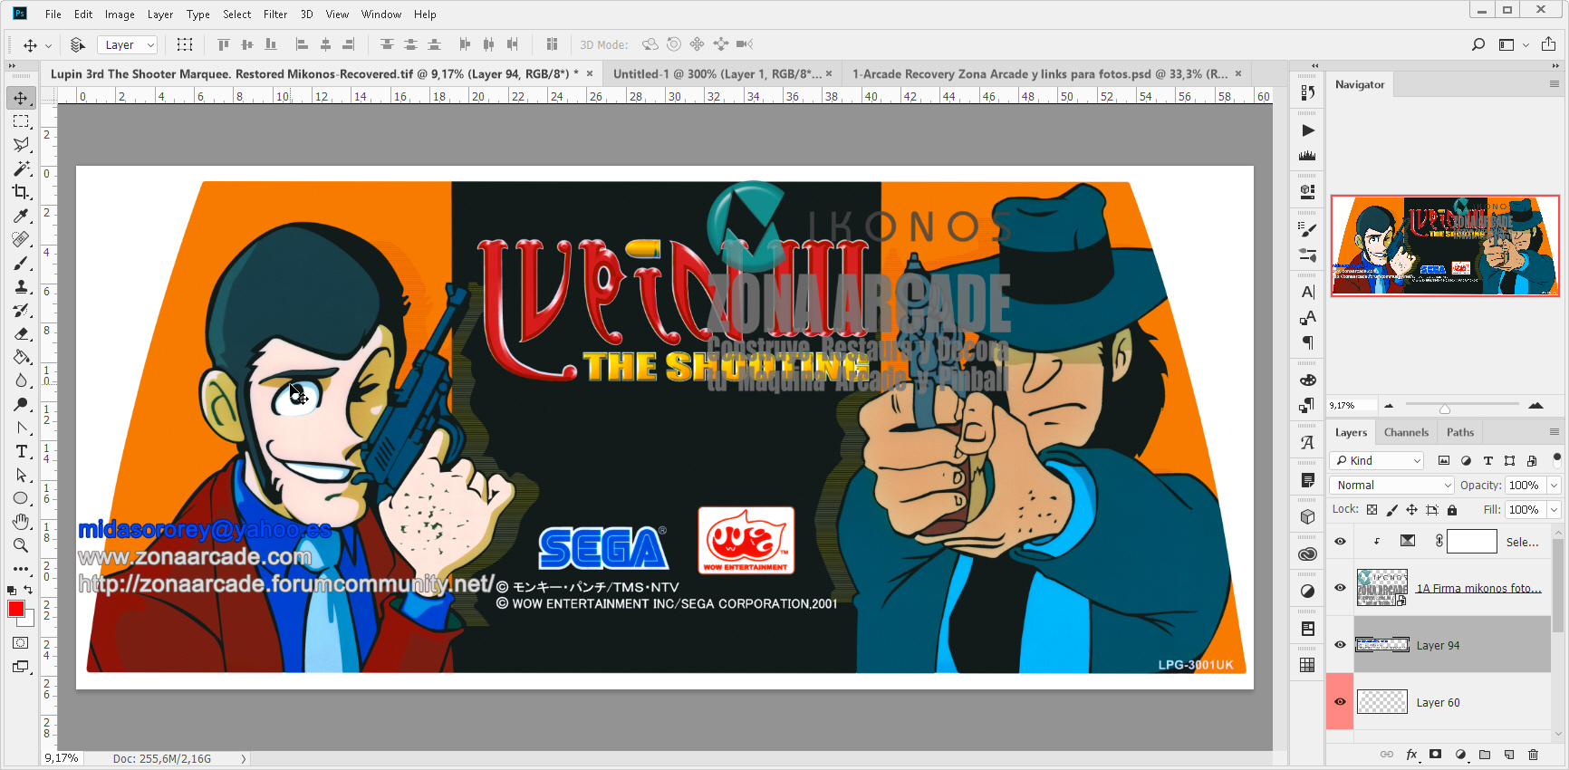
Task: Reset default foreground/background colors
Action: tap(13, 590)
